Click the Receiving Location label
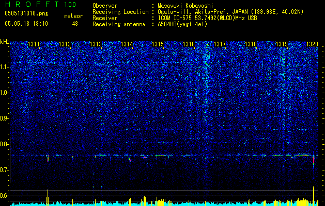 120,12
